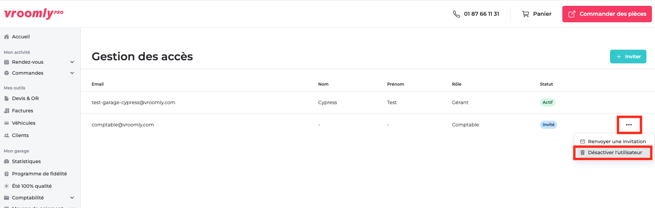Expand the Rendez-vous sidebar section
The height and width of the screenshot is (208, 655).
click(x=72, y=62)
